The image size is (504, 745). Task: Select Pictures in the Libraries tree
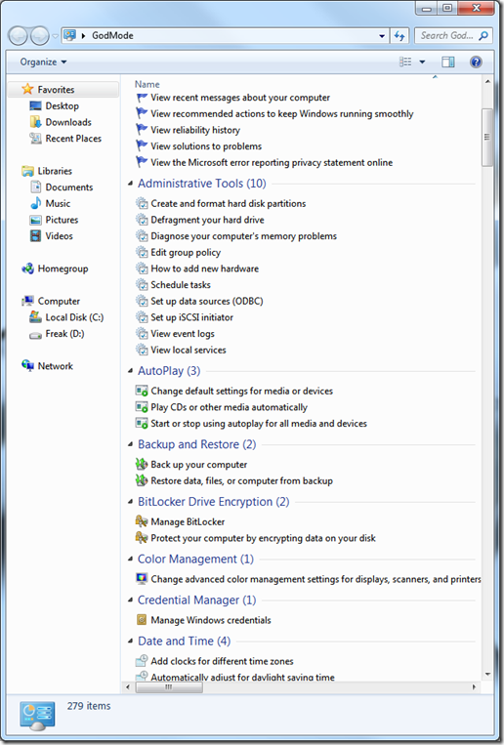(x=62, y=220)
